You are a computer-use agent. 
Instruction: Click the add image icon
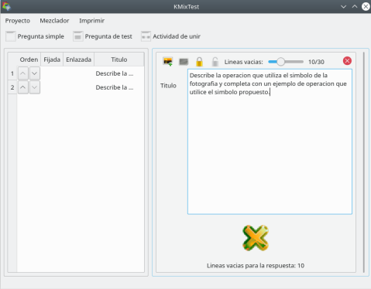168,62
